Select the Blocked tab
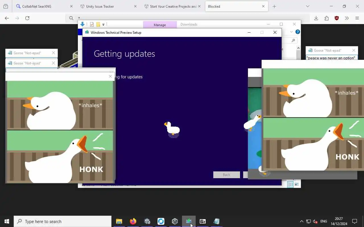The height and width of the screenshot is (227, 364). [237, 6]
